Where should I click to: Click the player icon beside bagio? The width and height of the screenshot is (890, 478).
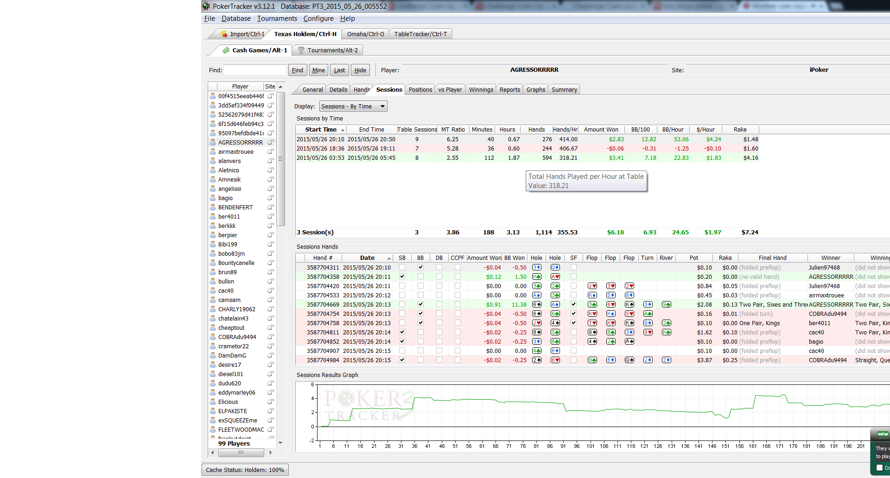pyautogui.click(x=213, y=198)
